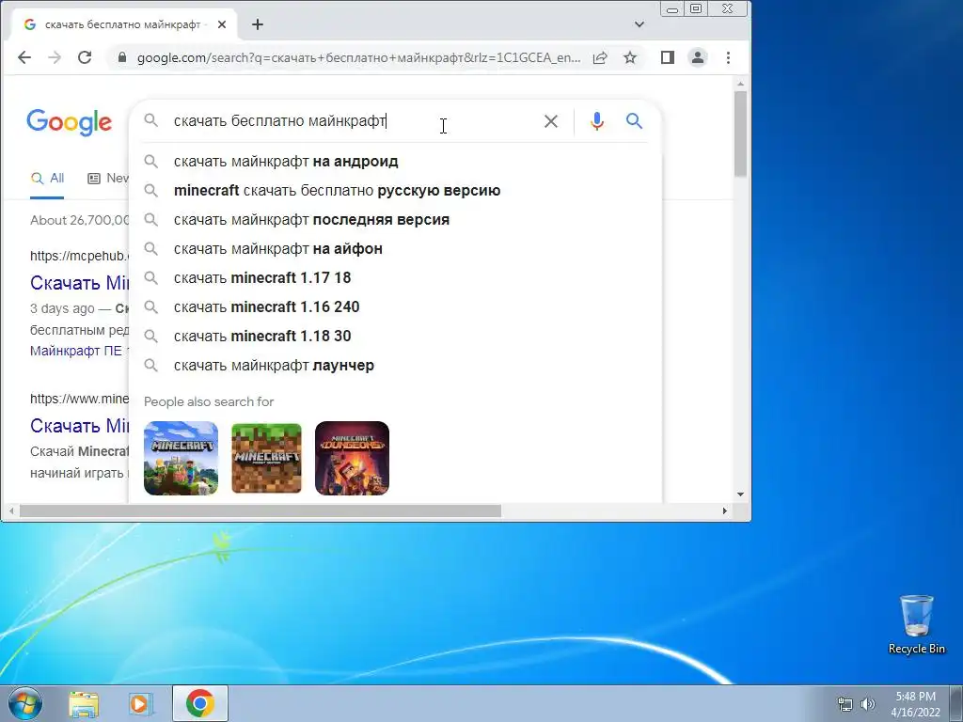The height and width of the screenshot is (722, 963).
Task: Click the scrollbar down arrow
Action: click(740, 494)
